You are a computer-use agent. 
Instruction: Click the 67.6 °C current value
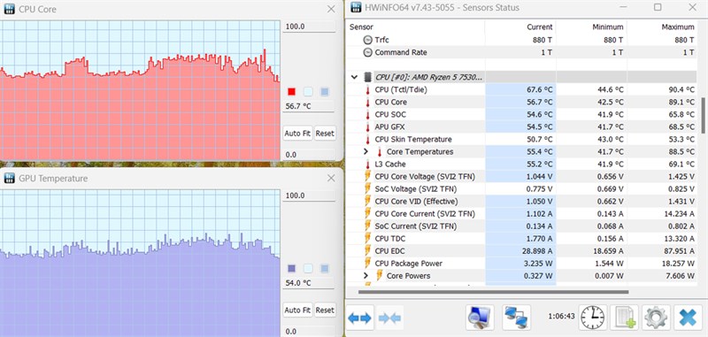[x=540, y=89]
